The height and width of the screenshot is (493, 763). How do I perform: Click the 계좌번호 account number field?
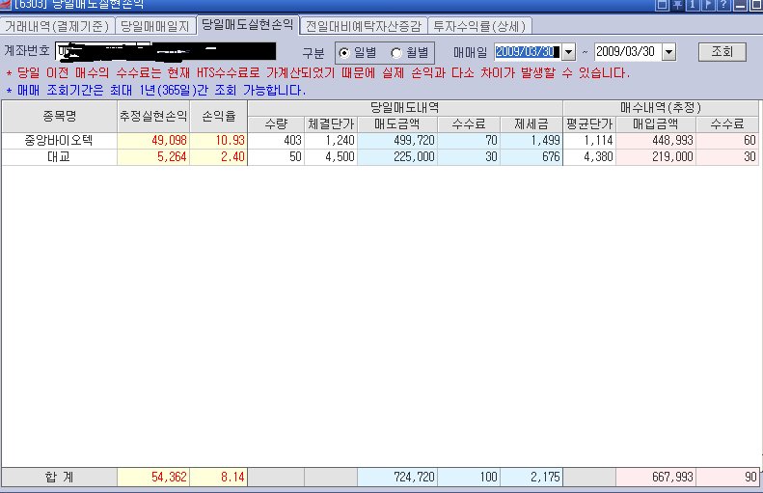click(166, 51)
